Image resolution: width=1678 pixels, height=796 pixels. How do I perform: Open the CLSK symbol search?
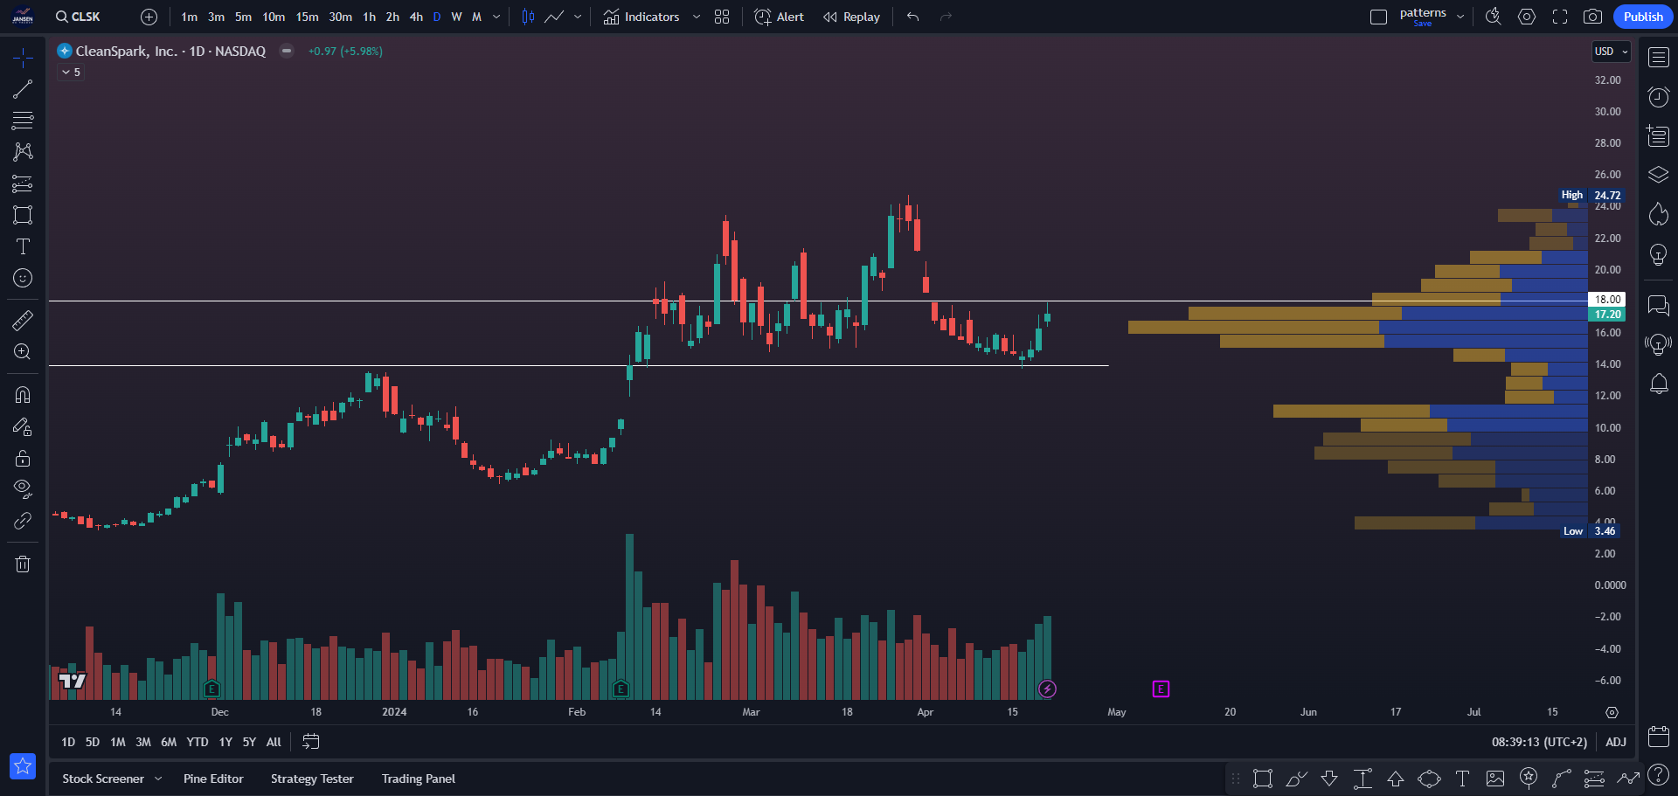(78, 17)
